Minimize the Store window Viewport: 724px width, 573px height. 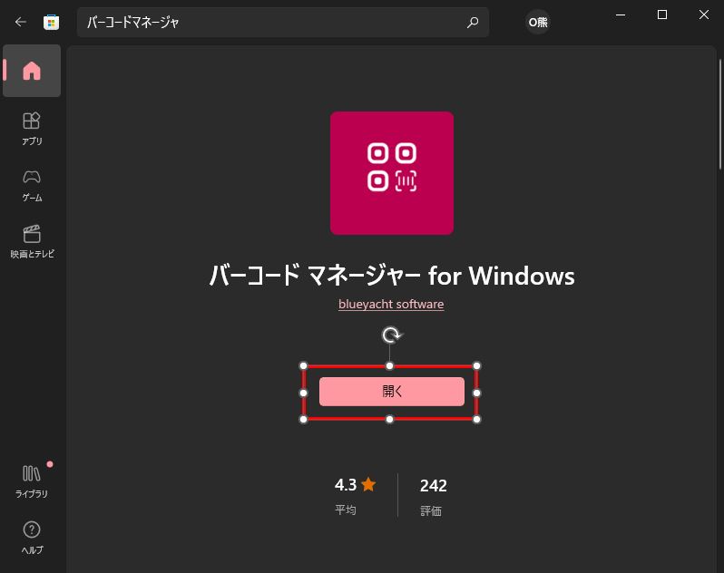point(621,15)
